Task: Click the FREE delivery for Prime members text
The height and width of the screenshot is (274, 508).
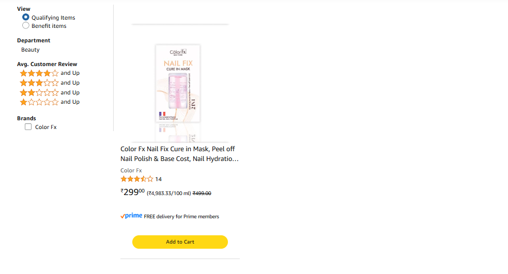Action: point(181,217)
